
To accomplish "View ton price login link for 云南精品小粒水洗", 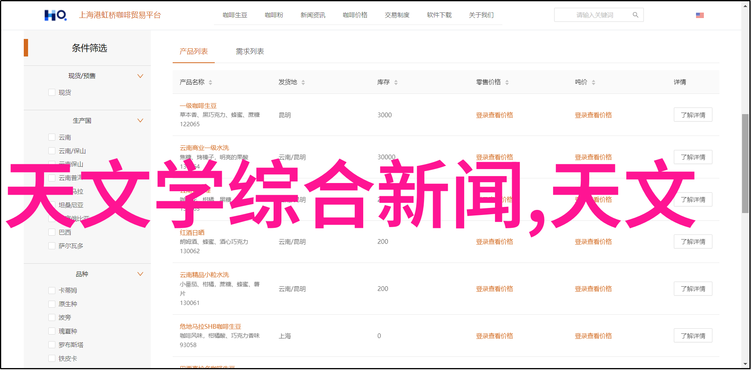I will [x=593, y=289].
